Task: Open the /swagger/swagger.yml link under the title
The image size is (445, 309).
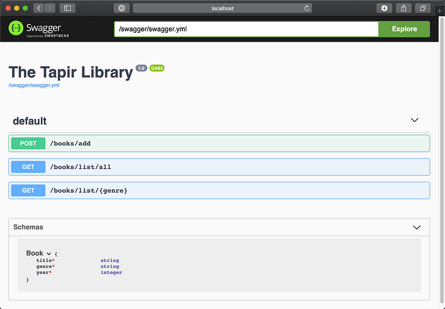Action: 34,85
